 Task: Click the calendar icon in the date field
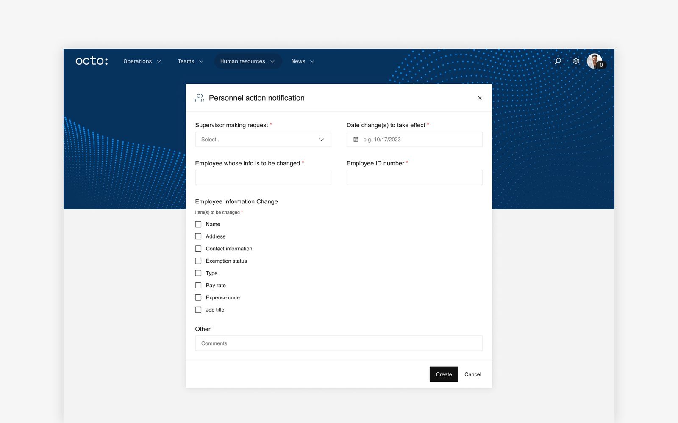pos(356,139)
